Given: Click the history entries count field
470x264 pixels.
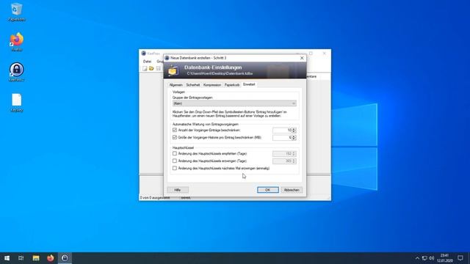Looking at the screenshot, I should (x=282, y=131).
